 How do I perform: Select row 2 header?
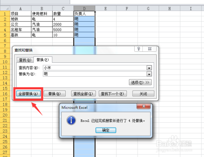[5, 19]
